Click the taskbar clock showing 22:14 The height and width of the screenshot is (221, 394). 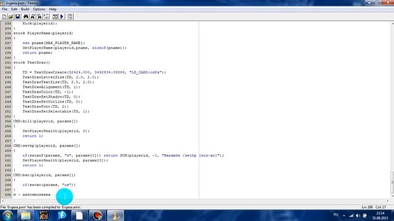(380, 215)
